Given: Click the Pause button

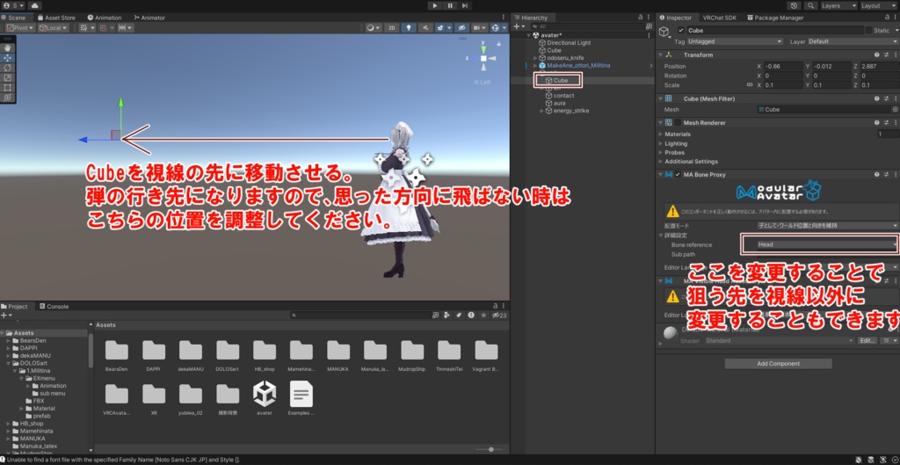Looking at the screenshot, I should tap(450, 5).
